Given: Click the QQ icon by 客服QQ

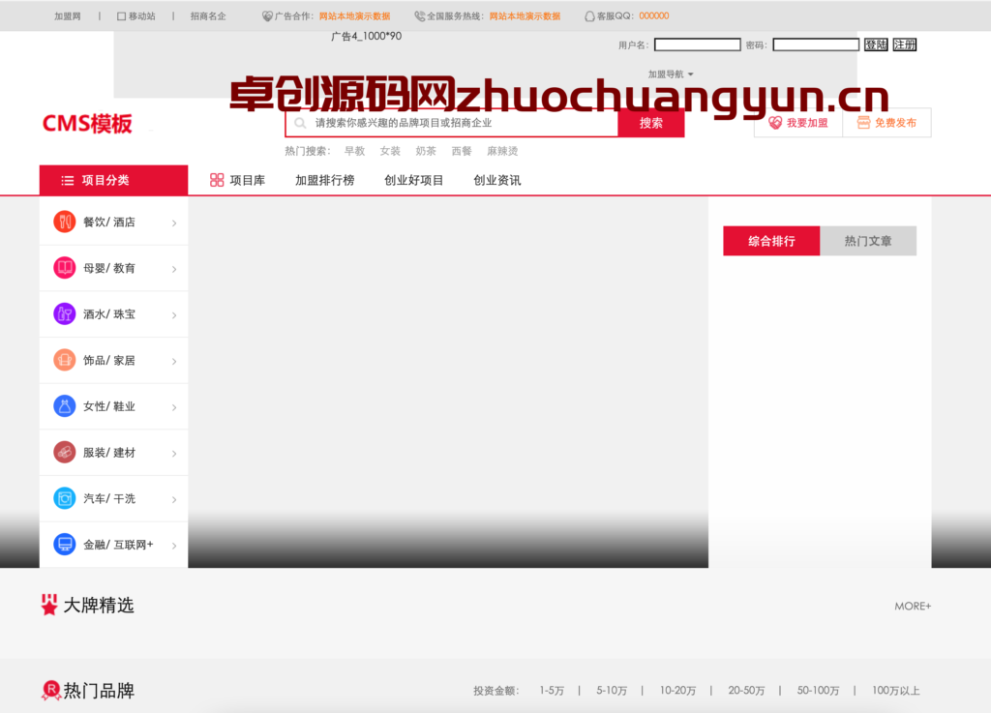Looking at the screenshot, I should [x=589, y=16].
